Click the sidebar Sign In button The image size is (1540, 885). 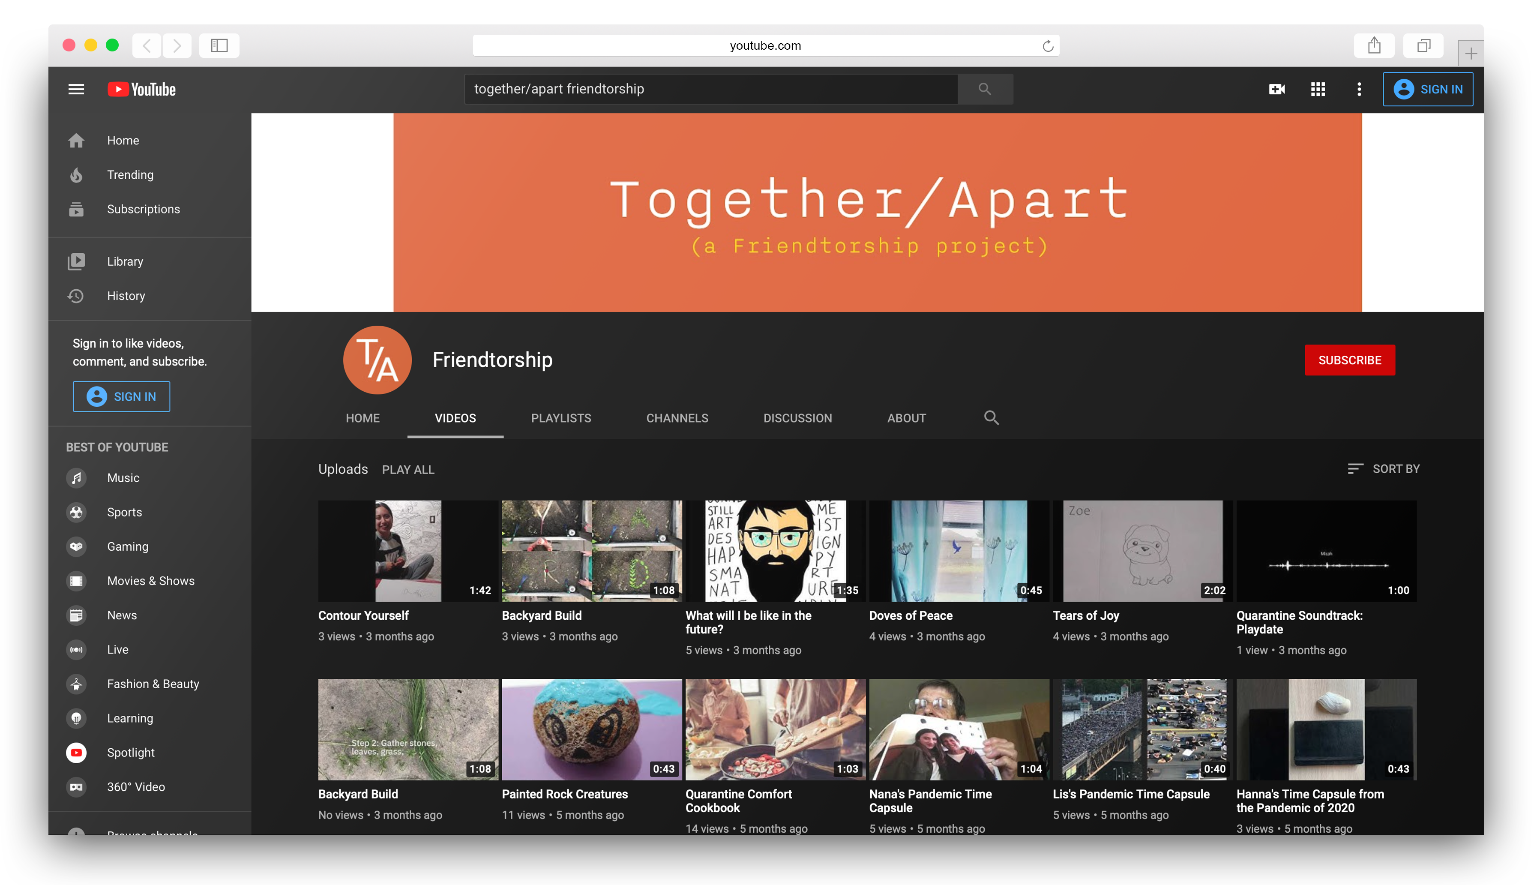point(121,396)
